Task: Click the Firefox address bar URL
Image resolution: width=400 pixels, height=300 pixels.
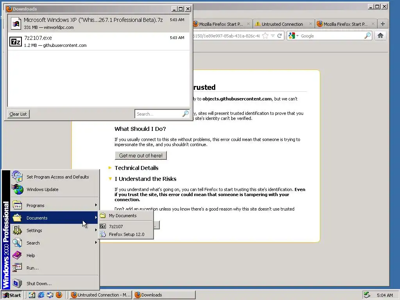Action: [x=227, y=36]
